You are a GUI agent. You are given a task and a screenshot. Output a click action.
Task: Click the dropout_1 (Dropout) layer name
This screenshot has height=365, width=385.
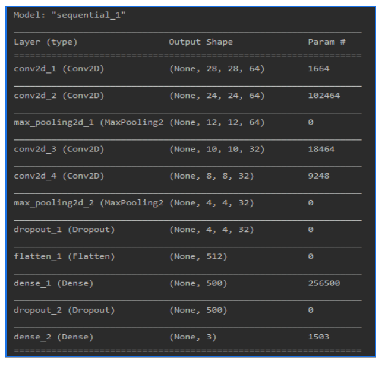[64, 230]
